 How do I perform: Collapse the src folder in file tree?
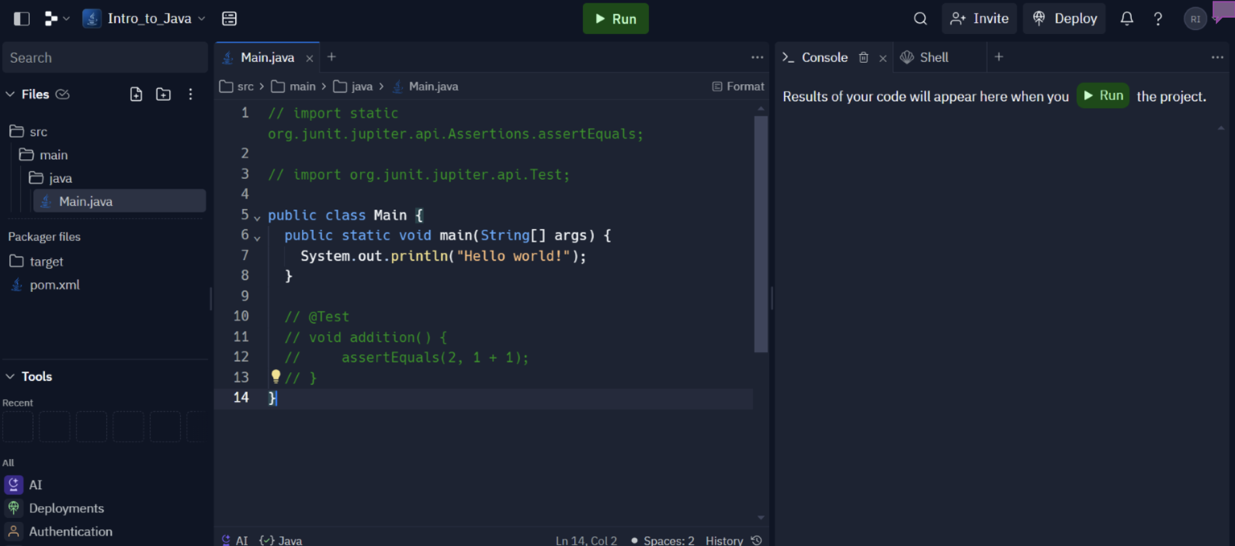29,131
